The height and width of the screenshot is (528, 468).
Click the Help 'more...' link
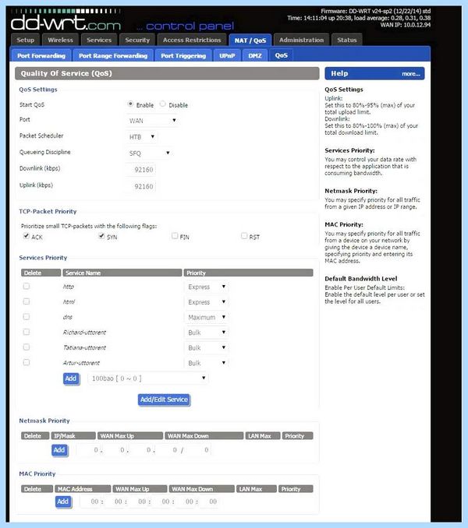click(x=411, y=74)
